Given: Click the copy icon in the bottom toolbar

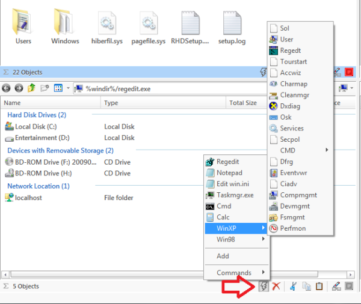Looking at the screenshot, I should tap(306, 287).
